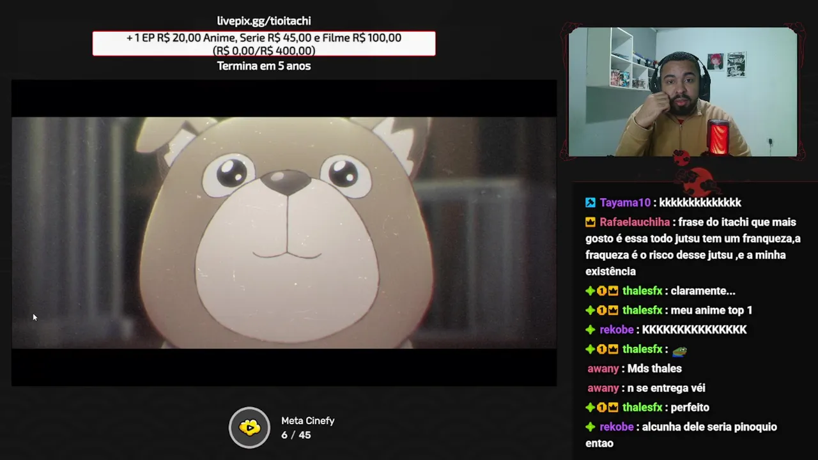Click rekobe's 'KKKKKKKKKKKKKKK' message text
This screenshot has height=460, width=818.
coord(695,330)
